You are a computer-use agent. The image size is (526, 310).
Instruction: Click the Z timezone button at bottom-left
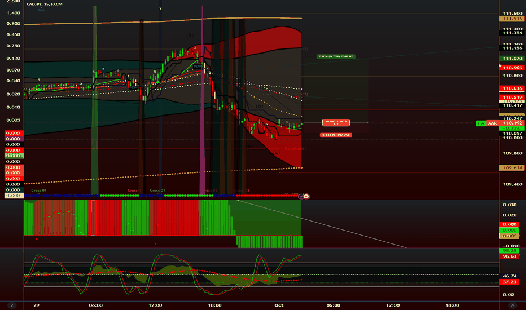pyautogui.click(x=12, y=305)
